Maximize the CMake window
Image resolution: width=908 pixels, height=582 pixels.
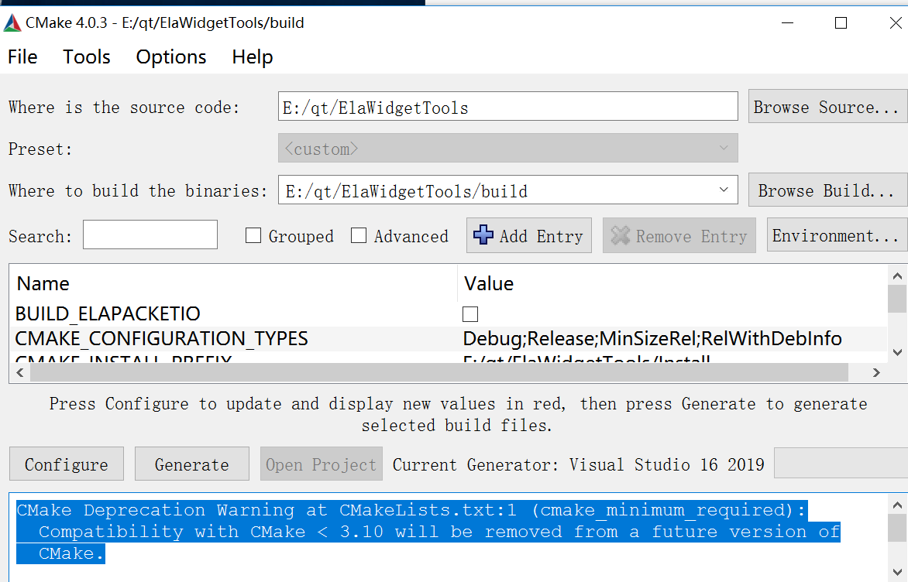841,23
